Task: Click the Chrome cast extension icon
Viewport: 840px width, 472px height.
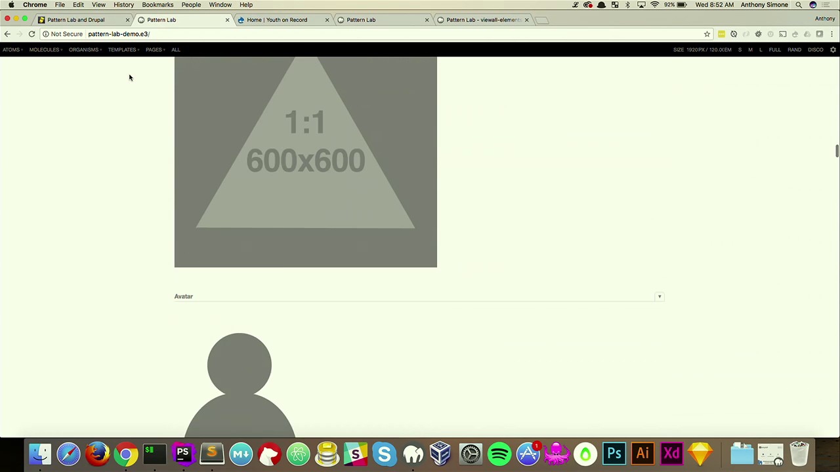Action: (782, 34)
